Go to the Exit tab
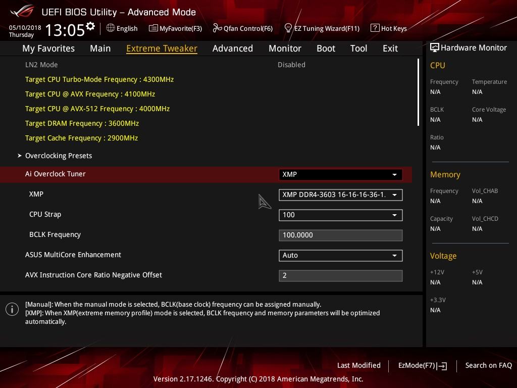This screenshot has width=517, height=388. pos(390,48)
